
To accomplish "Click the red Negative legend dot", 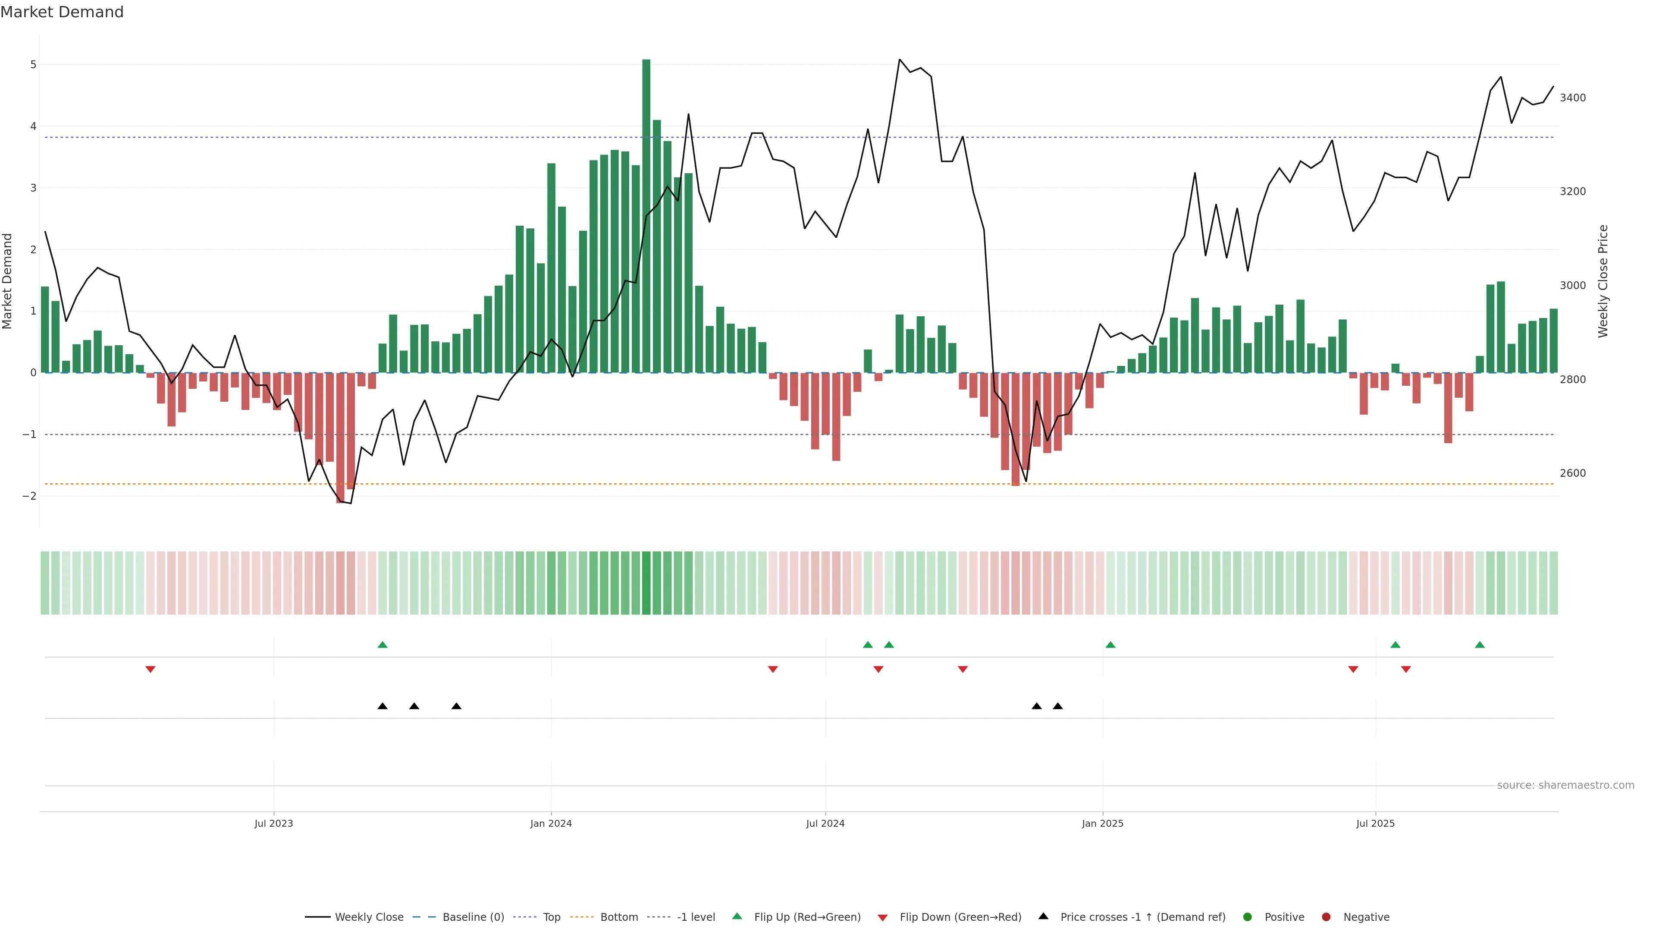I will pyautogui.click(x=1326, y=917).
